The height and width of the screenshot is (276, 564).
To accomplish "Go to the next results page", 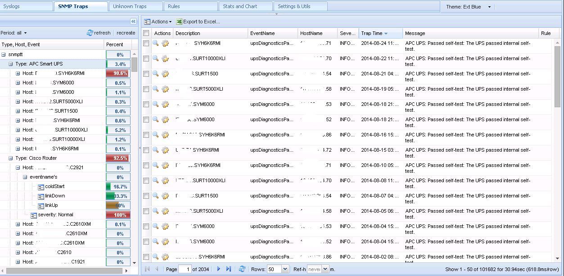I will [219, 269].
